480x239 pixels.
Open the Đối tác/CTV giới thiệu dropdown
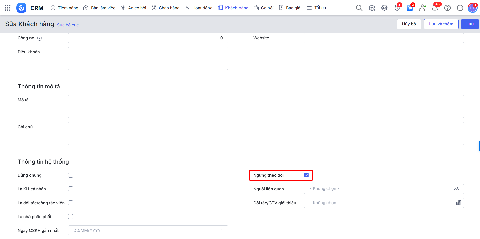[378, 203]
